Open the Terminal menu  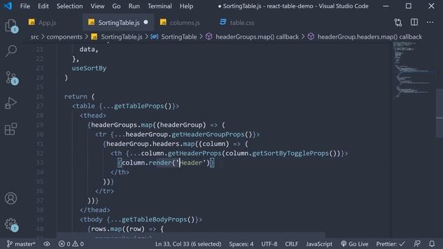pos(160,6)
